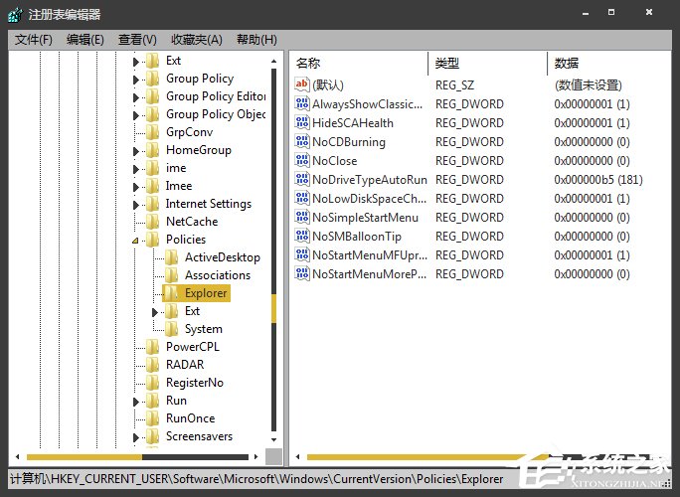This screenshot has width=680, height=497.
Task: Click the DWORD icon of NoStartMenuMoreP
Action: pos(302,273)
